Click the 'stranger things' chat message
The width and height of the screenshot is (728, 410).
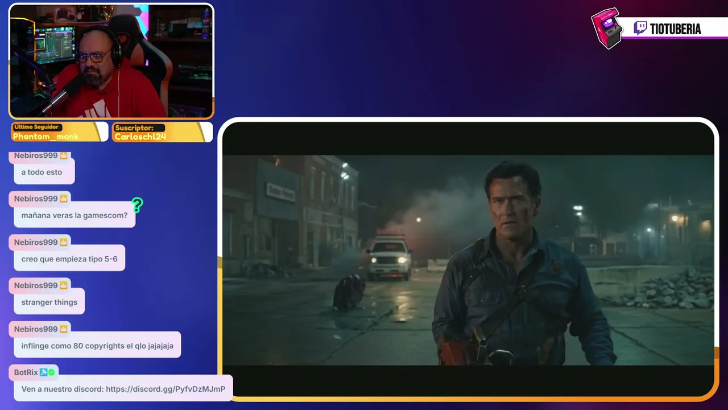tap(49, 302)
